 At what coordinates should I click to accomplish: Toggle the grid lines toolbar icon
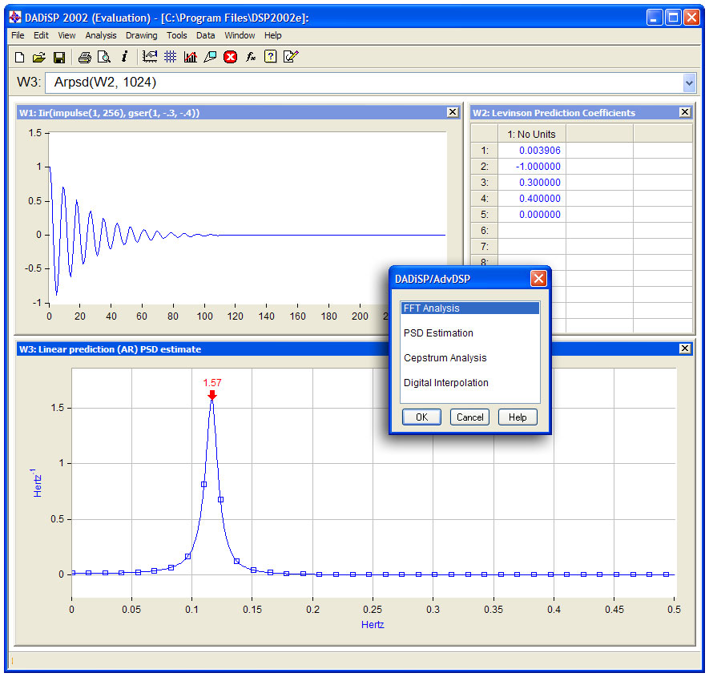pos(171,57)
